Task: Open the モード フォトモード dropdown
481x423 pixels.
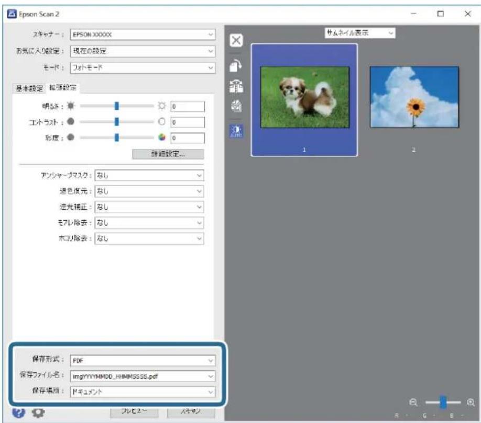Action: click(x=143, y=67)
